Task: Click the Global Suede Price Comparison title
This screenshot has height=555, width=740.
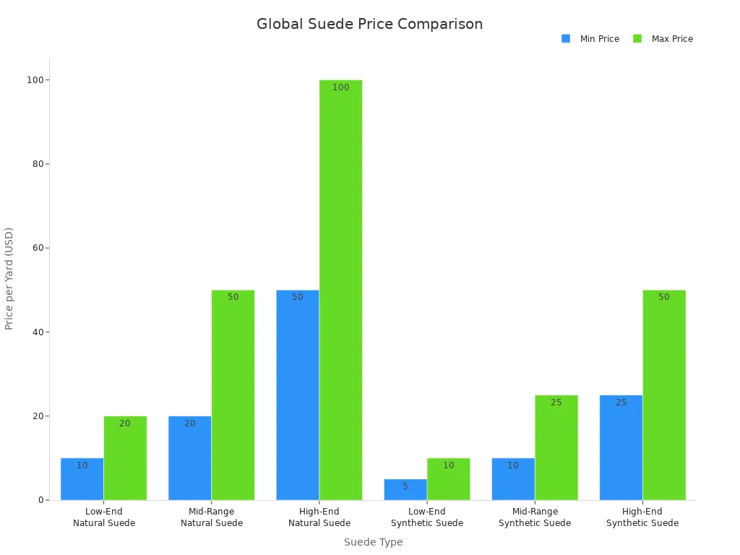Action: (x=369, y=24)
